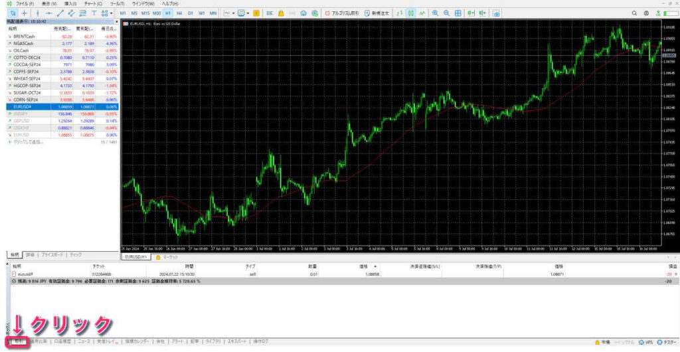Click the tile windows grid icon
Viewport: 680px width, 352px height.
click(458, 13)
